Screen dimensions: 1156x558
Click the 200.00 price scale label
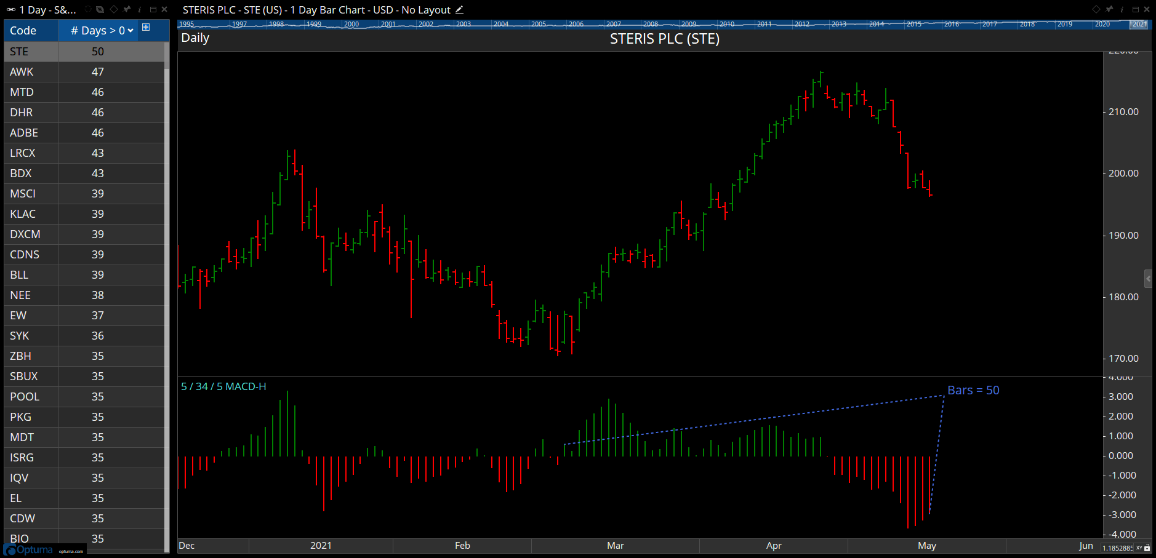click(x=1123, y=173)
